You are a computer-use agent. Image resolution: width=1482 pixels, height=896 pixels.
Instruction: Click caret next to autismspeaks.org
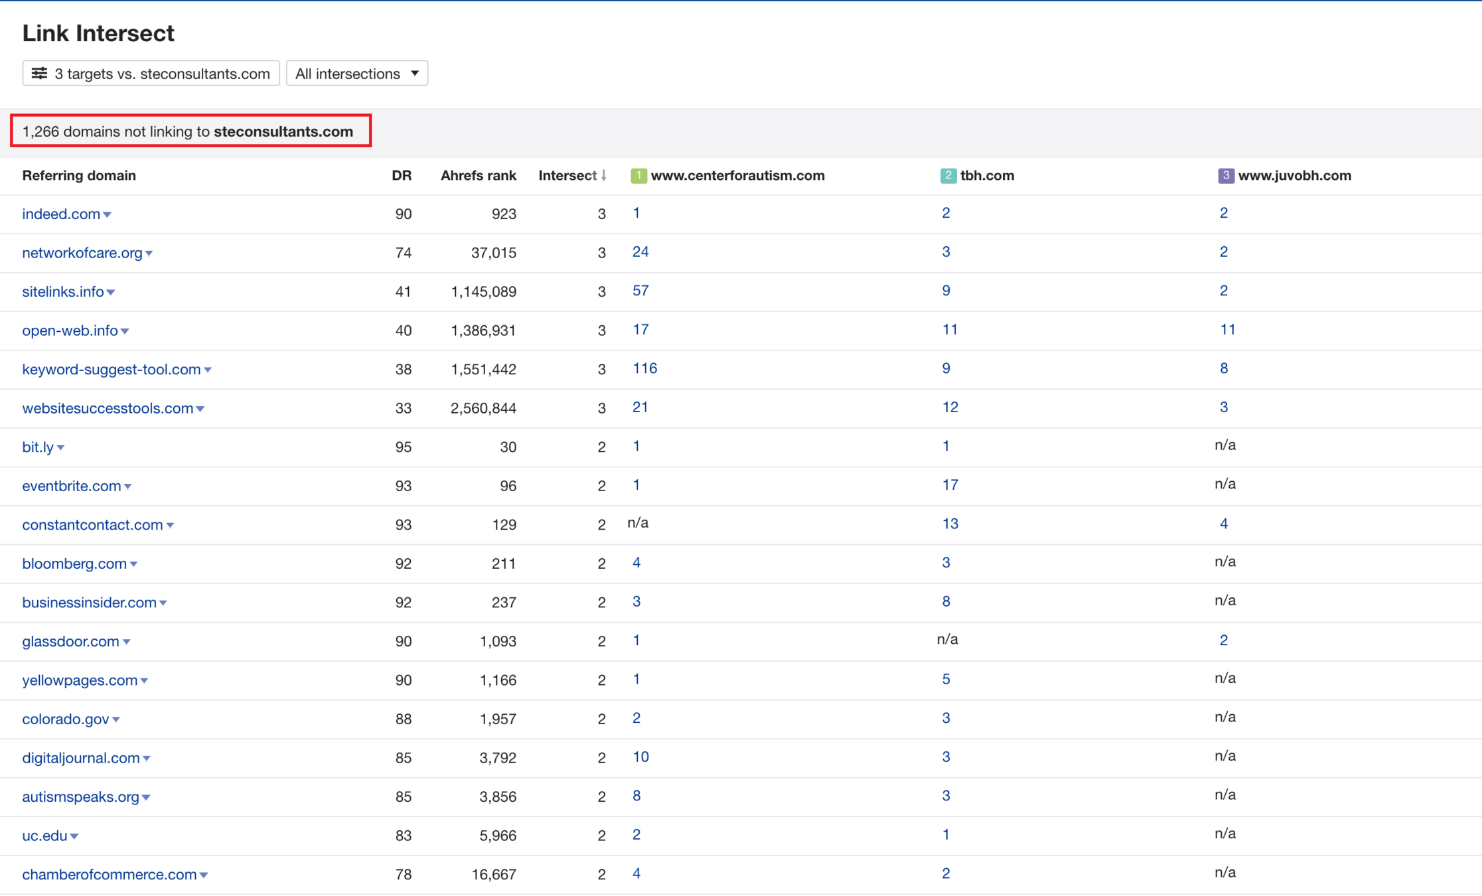[x=147, y=798]
